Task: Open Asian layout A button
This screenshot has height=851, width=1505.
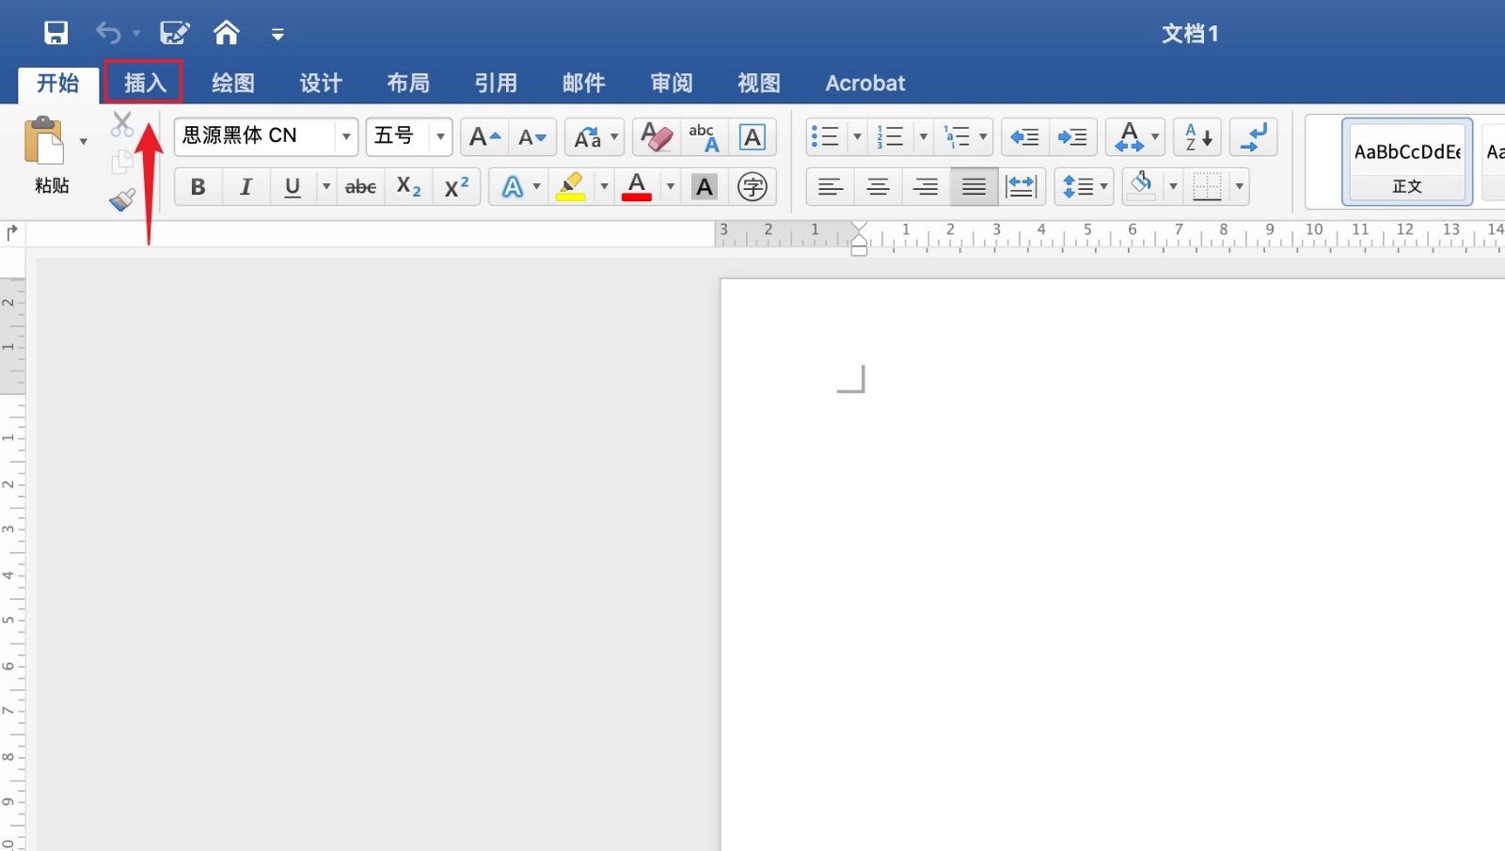Action: [x=1135, y=137]
